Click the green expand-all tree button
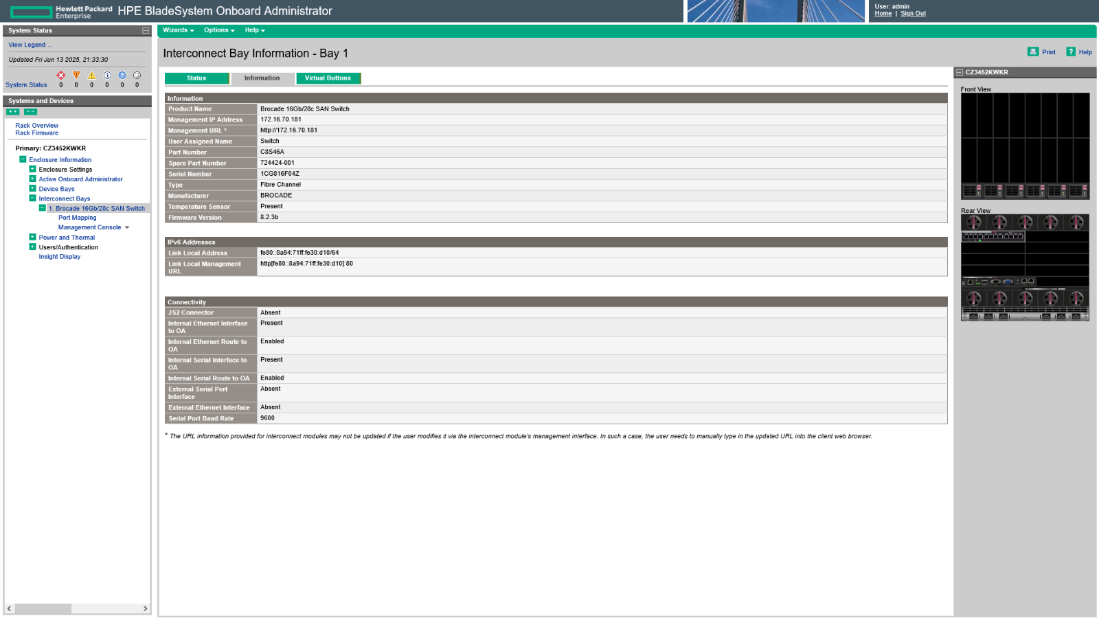Screen dimensions: 1099x618 pos(13,112)
